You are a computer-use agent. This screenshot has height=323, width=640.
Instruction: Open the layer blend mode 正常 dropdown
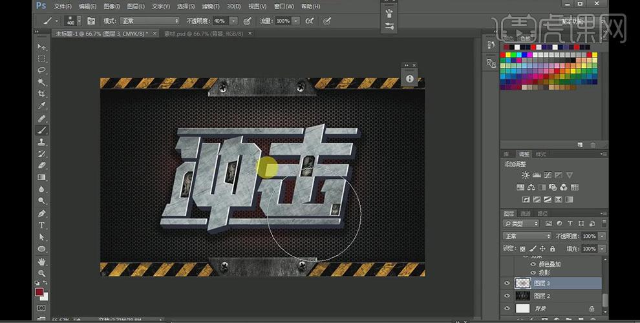click(528, 236)
